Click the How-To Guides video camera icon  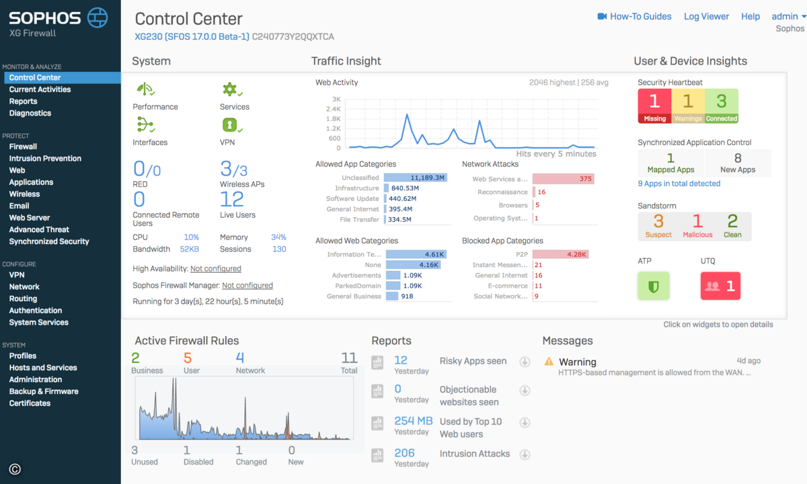click(602, 16)
